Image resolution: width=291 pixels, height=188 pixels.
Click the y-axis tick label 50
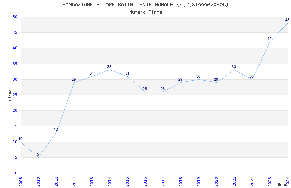15,17
